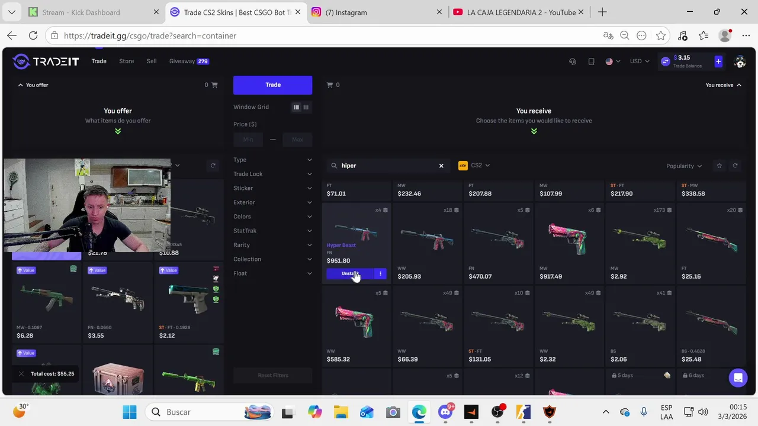The image size is (758, 426).
Task: Select single-window grid layout
Action: coord(296,107)
